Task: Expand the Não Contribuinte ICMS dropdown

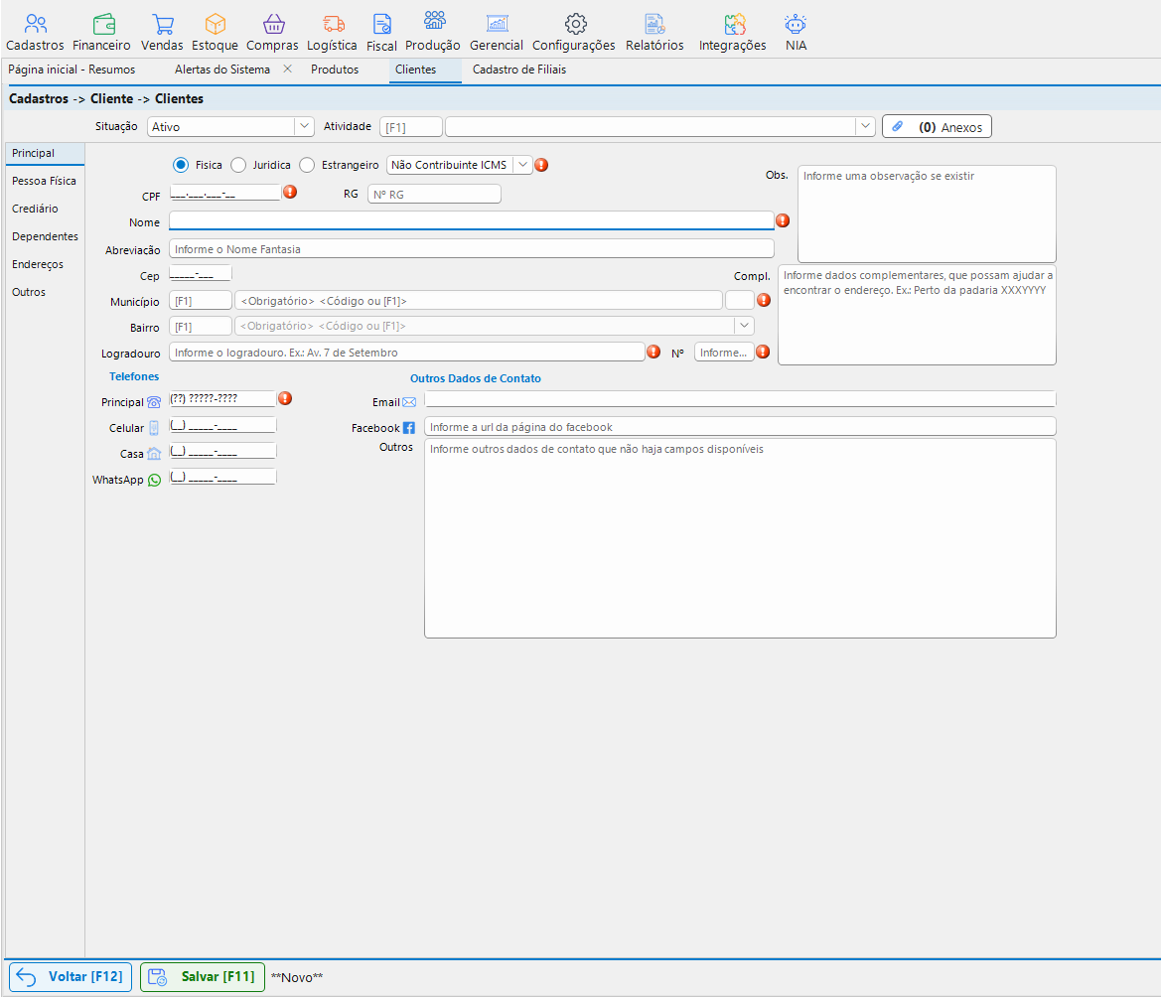Action: tap(522, 164)
